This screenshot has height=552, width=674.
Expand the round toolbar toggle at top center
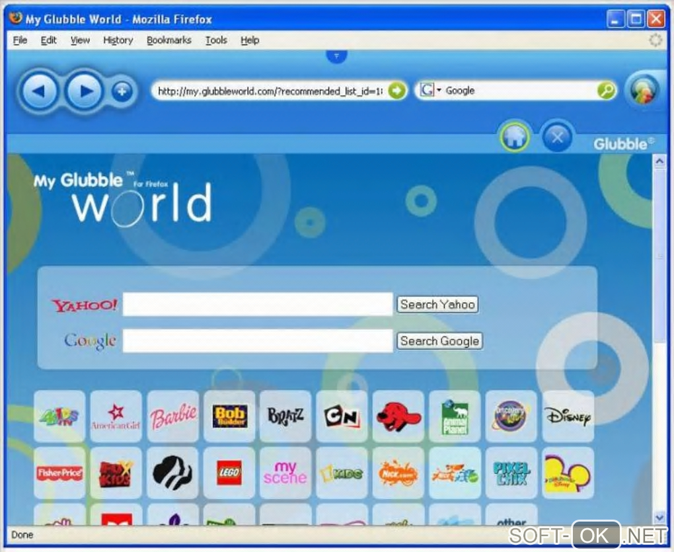(336, 56)
